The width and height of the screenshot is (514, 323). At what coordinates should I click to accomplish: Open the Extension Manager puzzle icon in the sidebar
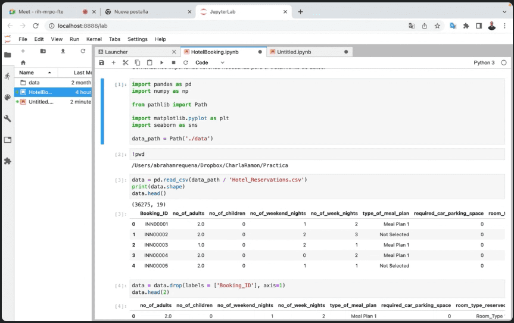(7, 161)
